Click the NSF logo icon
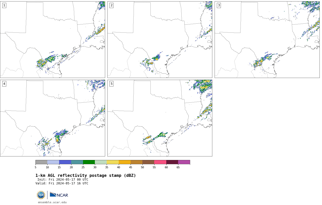322x205 pixels. [x=41, y=195]
